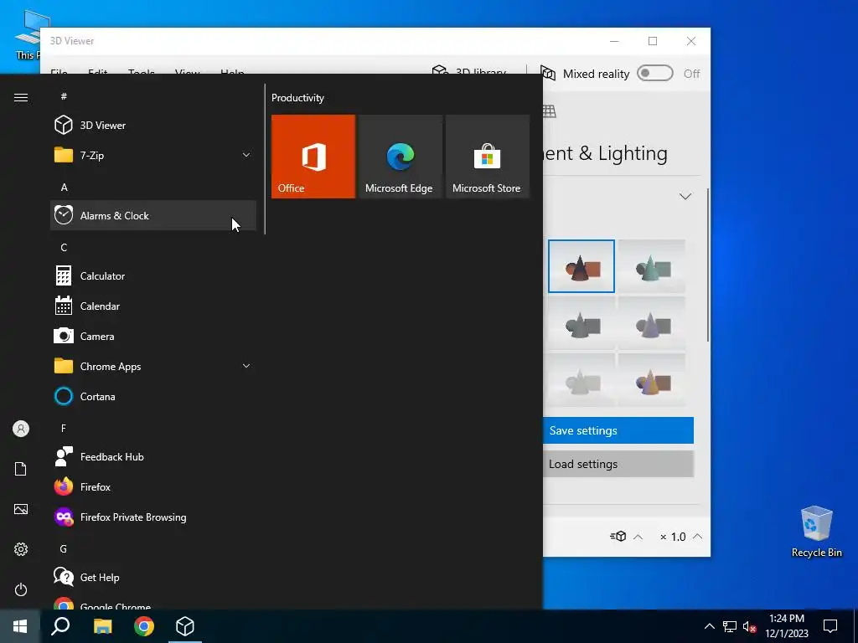Click the 3D Viewer panel scrollbar

pyautogui.click(x=708, y=265)
